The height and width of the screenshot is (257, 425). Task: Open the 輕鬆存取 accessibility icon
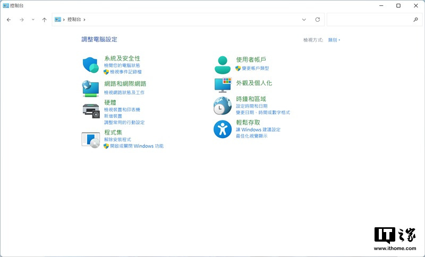[x=223, y=129]
